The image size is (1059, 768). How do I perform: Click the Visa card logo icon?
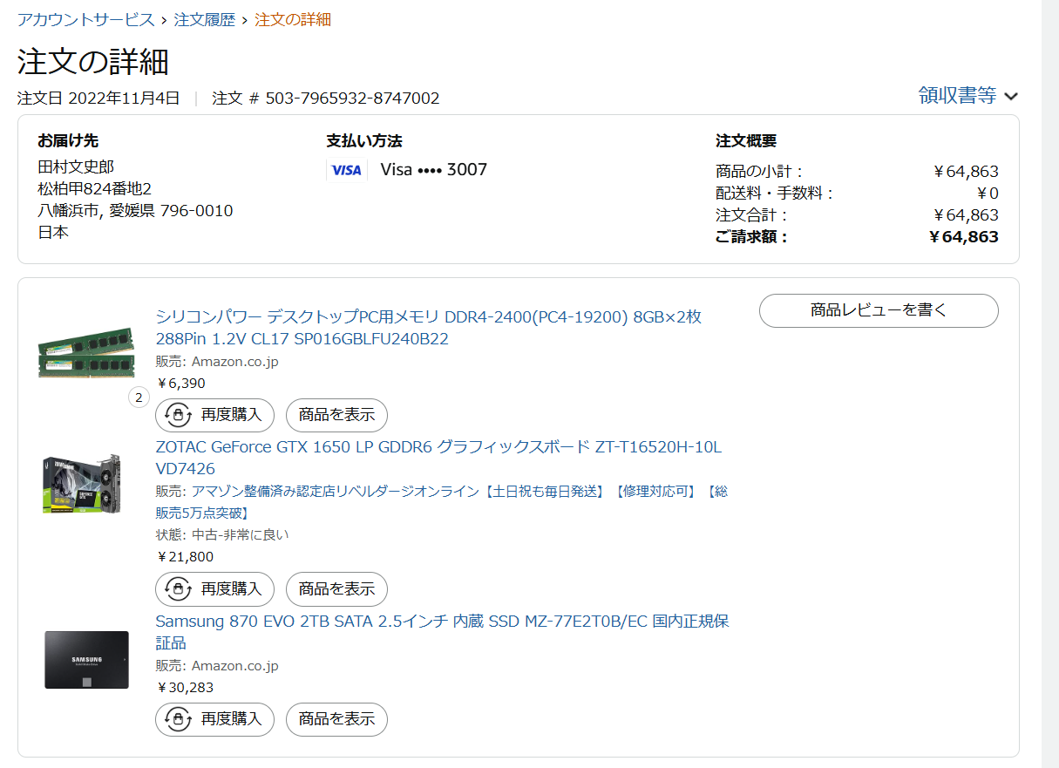tap(346, 170)
